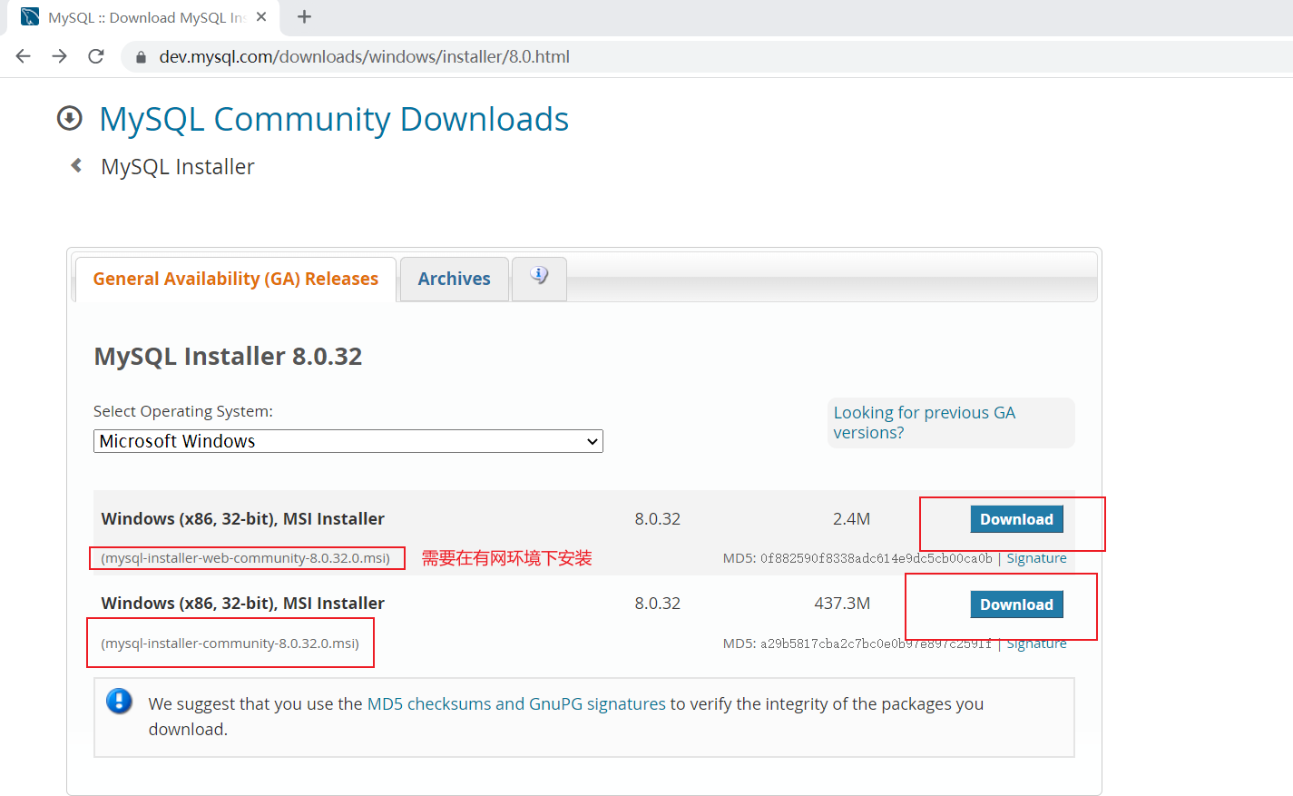1293x796 pixels.
Task: Open MD5 checksums and GnuPG signatures link
Action: [x=516, y=703]
